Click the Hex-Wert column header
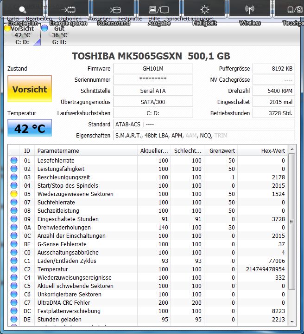 tap(263, 151)
